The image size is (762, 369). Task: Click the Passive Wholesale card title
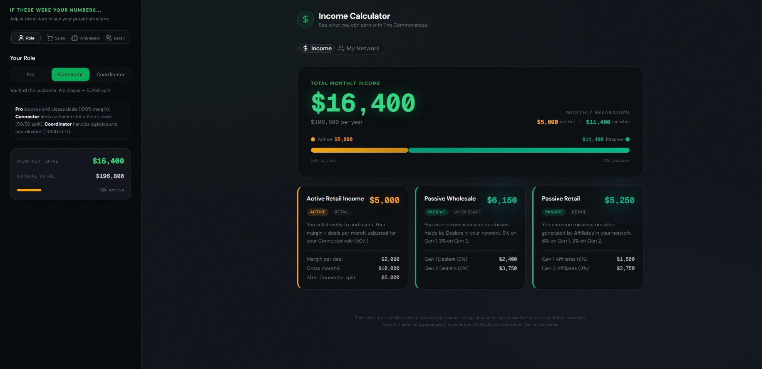point(450,198)
